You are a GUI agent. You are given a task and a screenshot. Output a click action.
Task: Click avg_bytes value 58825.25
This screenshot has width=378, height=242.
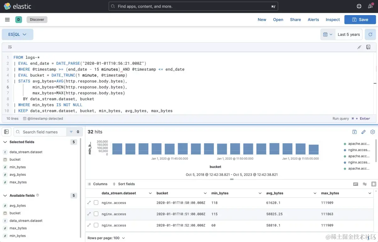pyautogui.click(x=274, y=214)
